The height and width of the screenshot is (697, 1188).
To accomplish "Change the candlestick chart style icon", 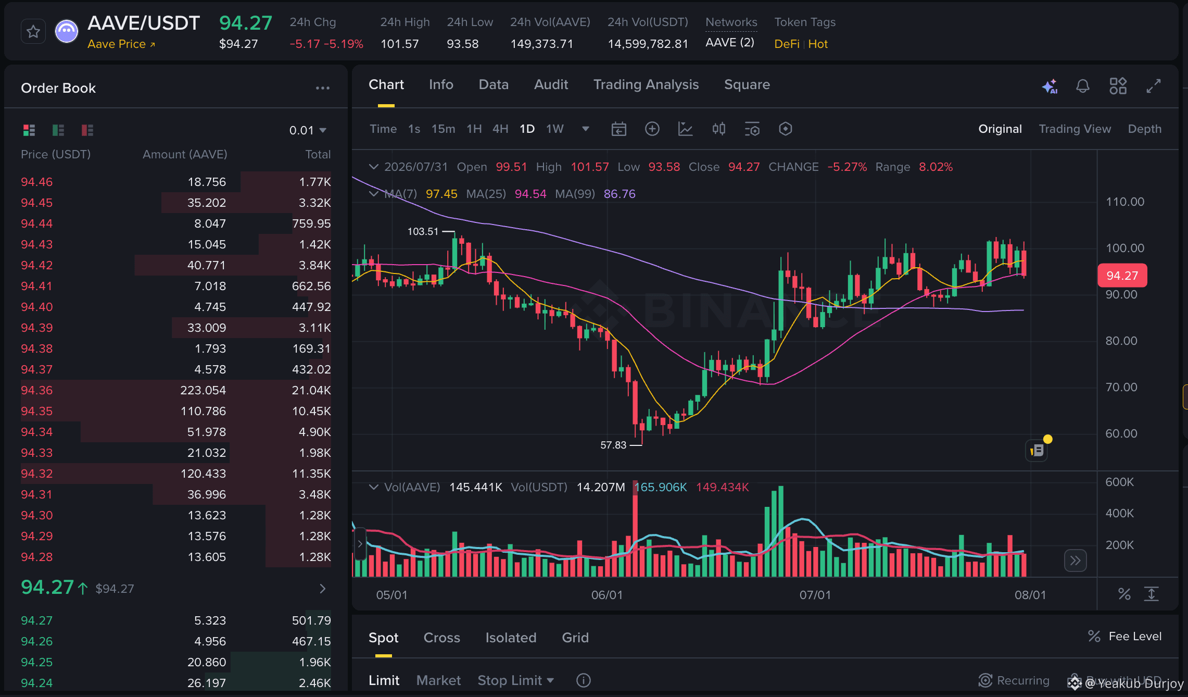I will (718, 129).
